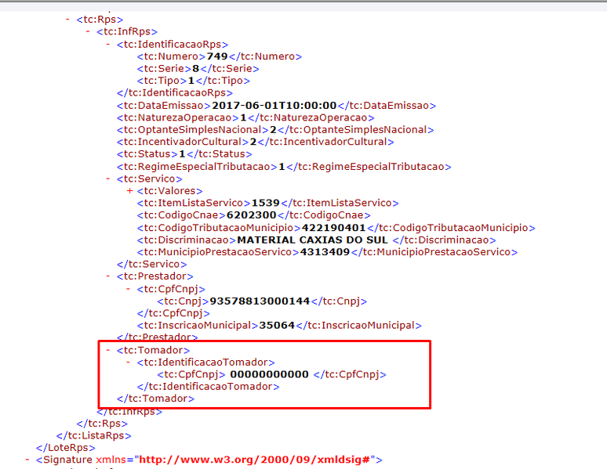Click the opening tc:Cnpj tag
Image resolution: width=607 pixels, height=469 pixels.
click(183, 301)
